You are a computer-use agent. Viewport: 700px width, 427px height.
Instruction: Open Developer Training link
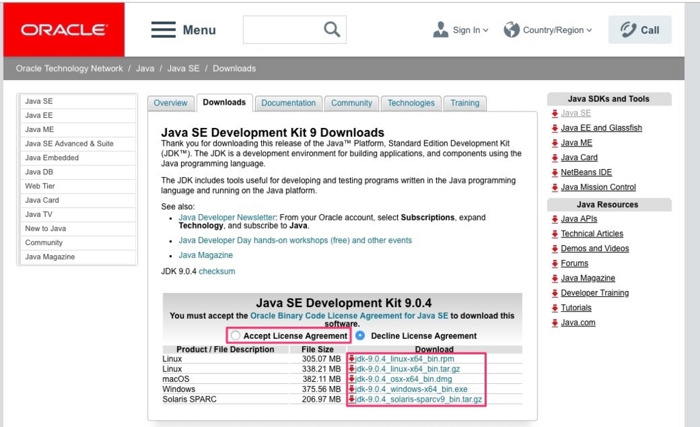coord(595,293)
